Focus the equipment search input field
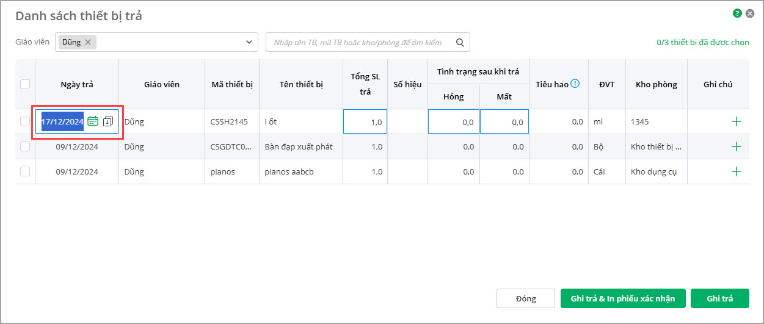The image size is (764, 324). (x=360, y=42)
